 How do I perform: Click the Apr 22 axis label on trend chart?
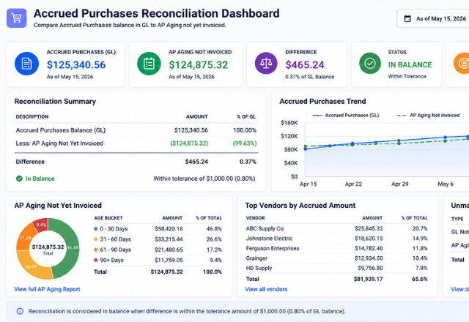tap(353, 184)
